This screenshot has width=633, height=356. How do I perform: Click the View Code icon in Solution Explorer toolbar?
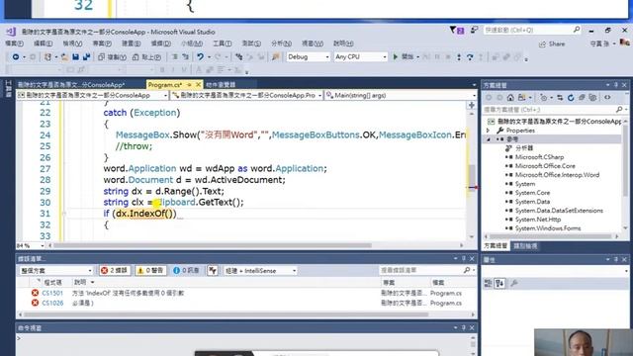pos(607,97)
